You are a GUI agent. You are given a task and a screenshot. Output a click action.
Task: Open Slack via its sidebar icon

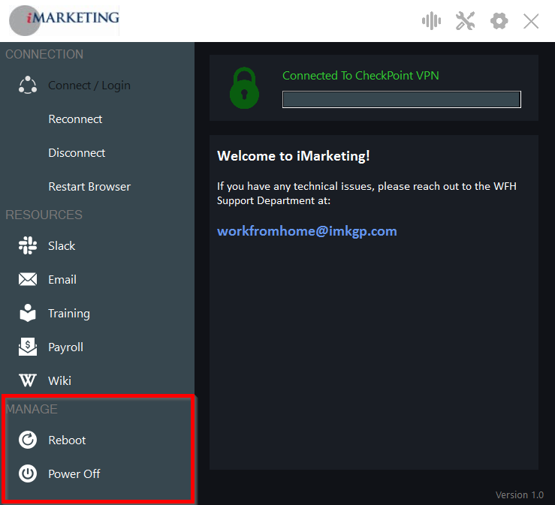(28, 246)
